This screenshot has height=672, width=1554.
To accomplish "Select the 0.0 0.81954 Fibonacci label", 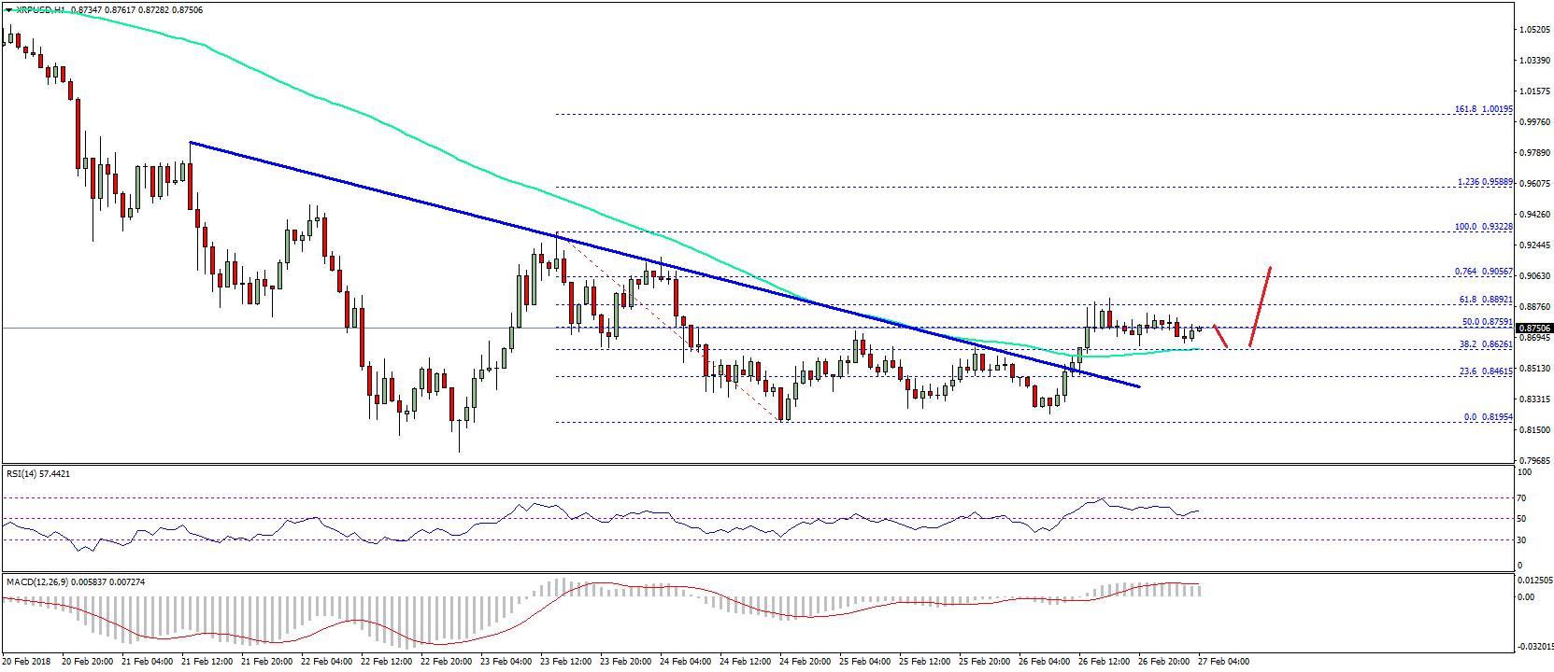I will click(x=1489, y=417).
